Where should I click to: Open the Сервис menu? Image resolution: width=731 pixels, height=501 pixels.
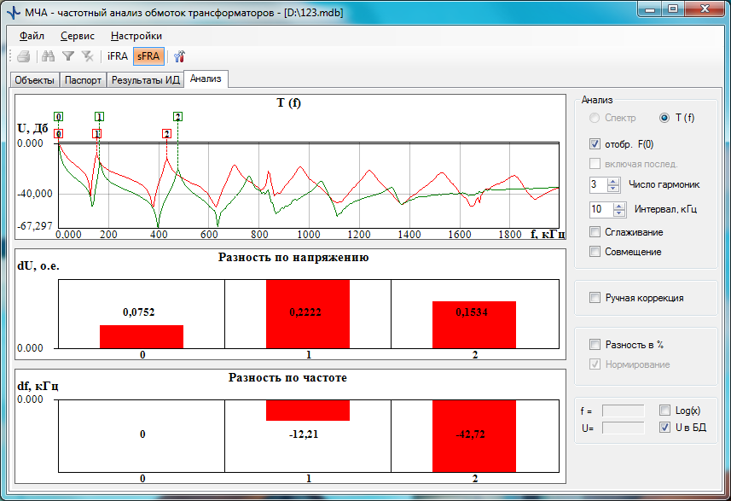[x=78, y=36]
